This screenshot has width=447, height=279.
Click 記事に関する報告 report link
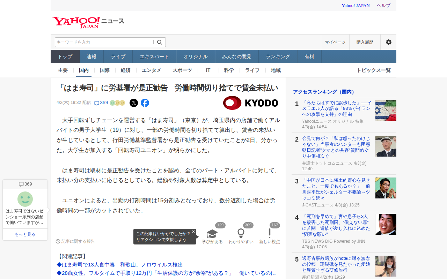point(75,241)
